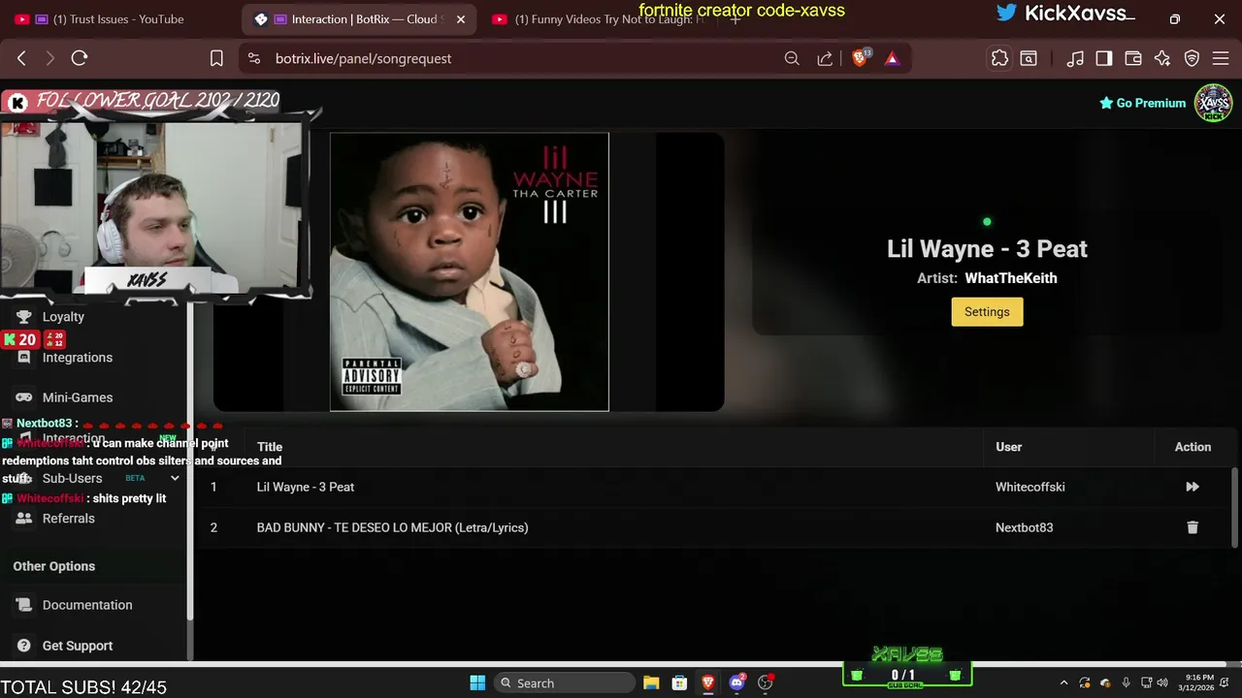
Task: Click the search tabs icon in toolbar
Action: tap(1029, 58)
